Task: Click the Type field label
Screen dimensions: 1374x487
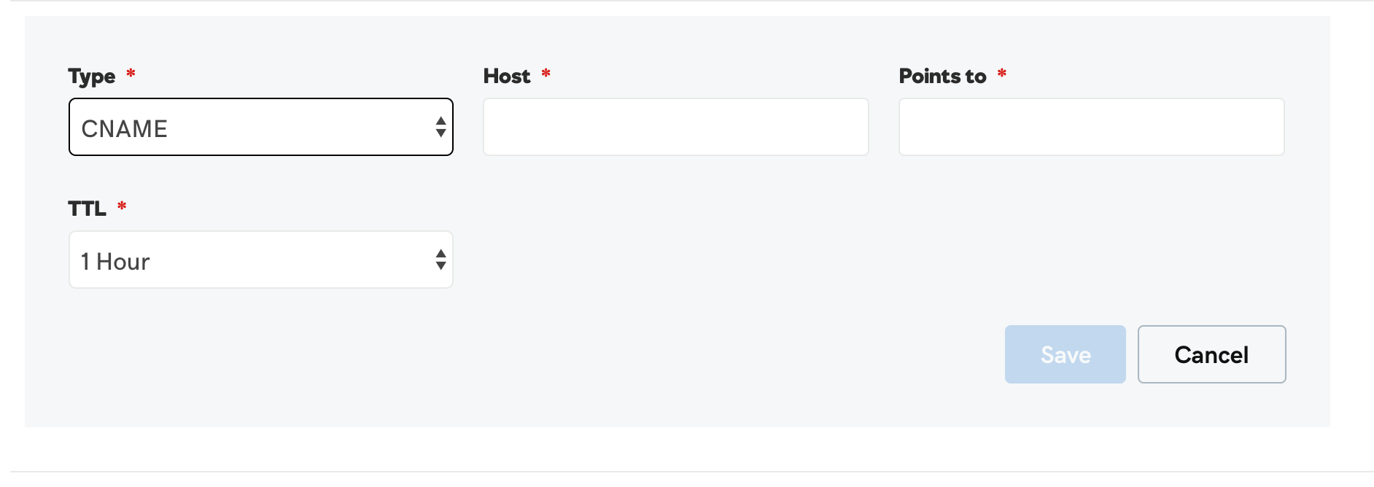Action: pyautogui.click(x=92, y=77)
